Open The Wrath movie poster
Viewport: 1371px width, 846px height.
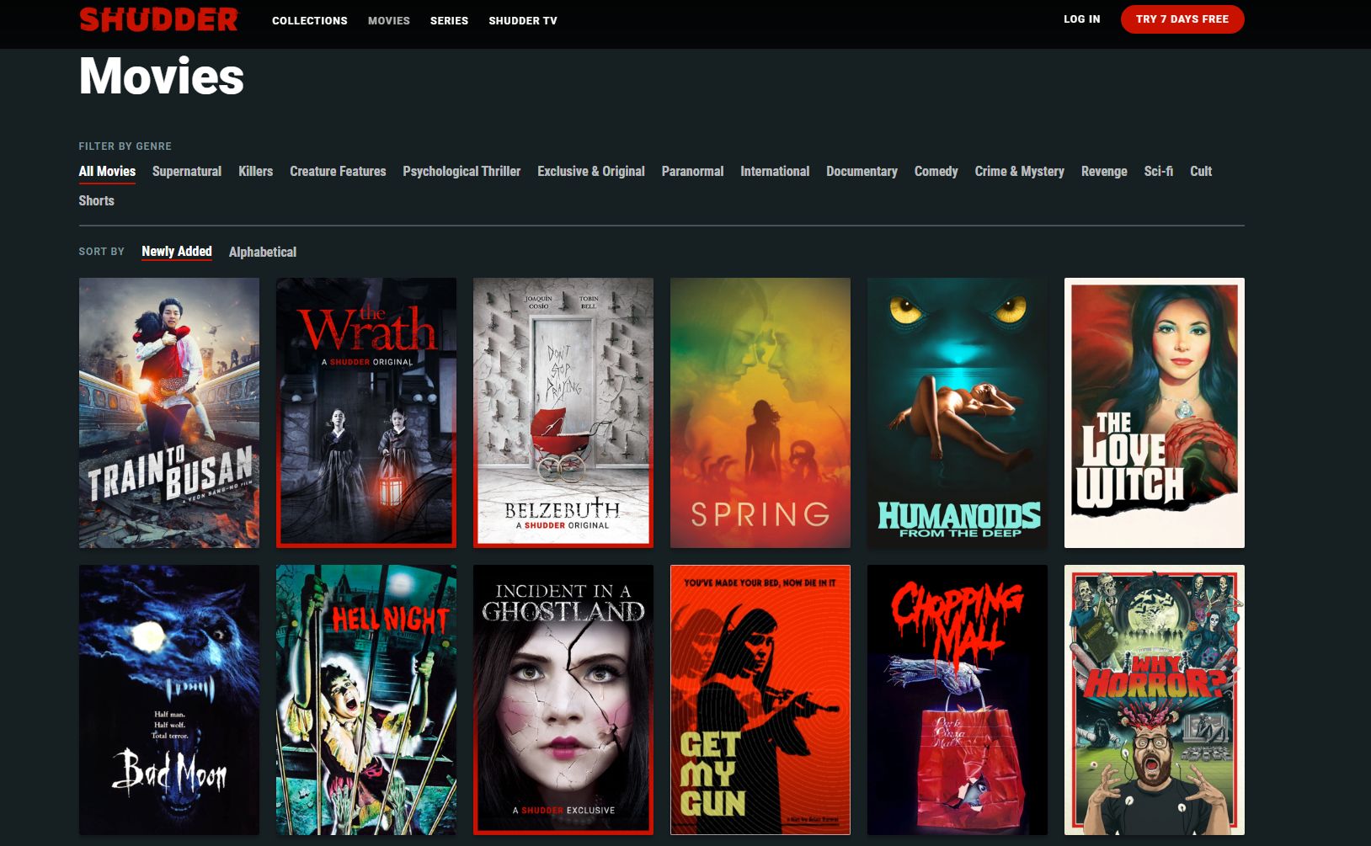pyautogui.click(x=366, y=412)
